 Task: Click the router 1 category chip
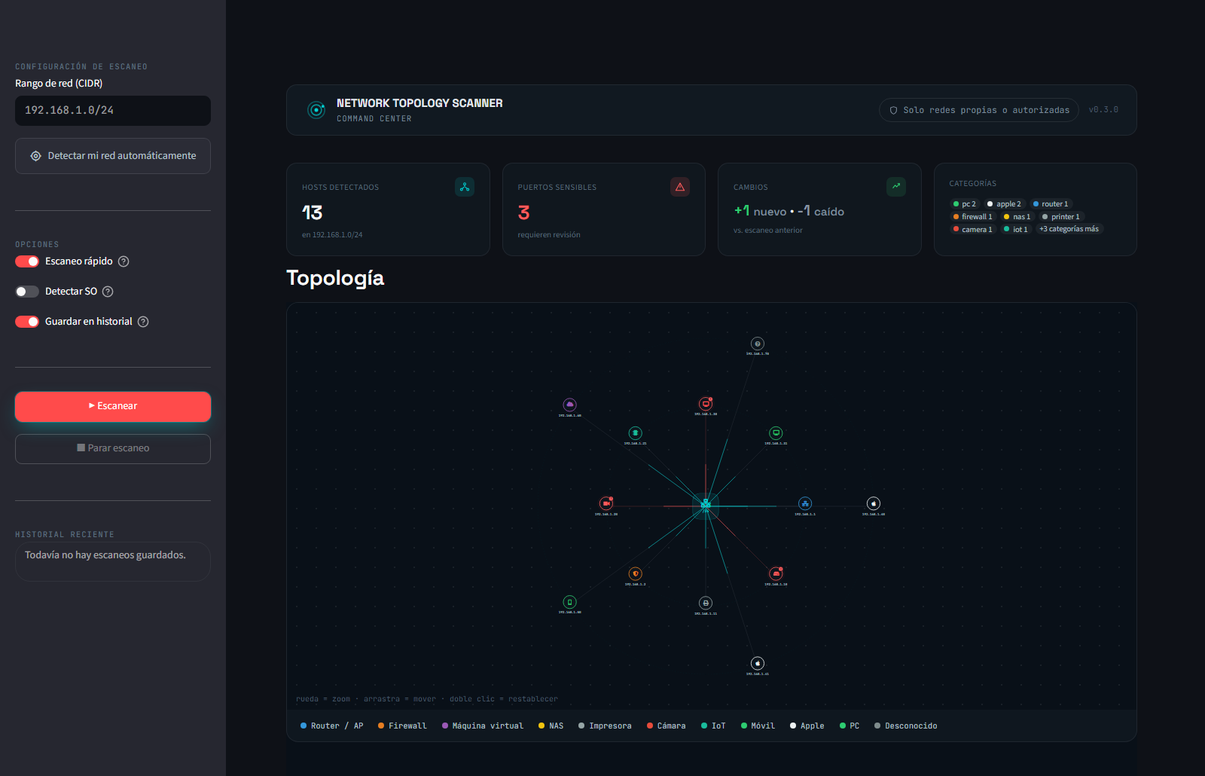(1051, 204)
